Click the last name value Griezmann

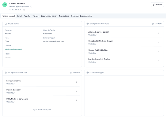click(x=47, y=34)
